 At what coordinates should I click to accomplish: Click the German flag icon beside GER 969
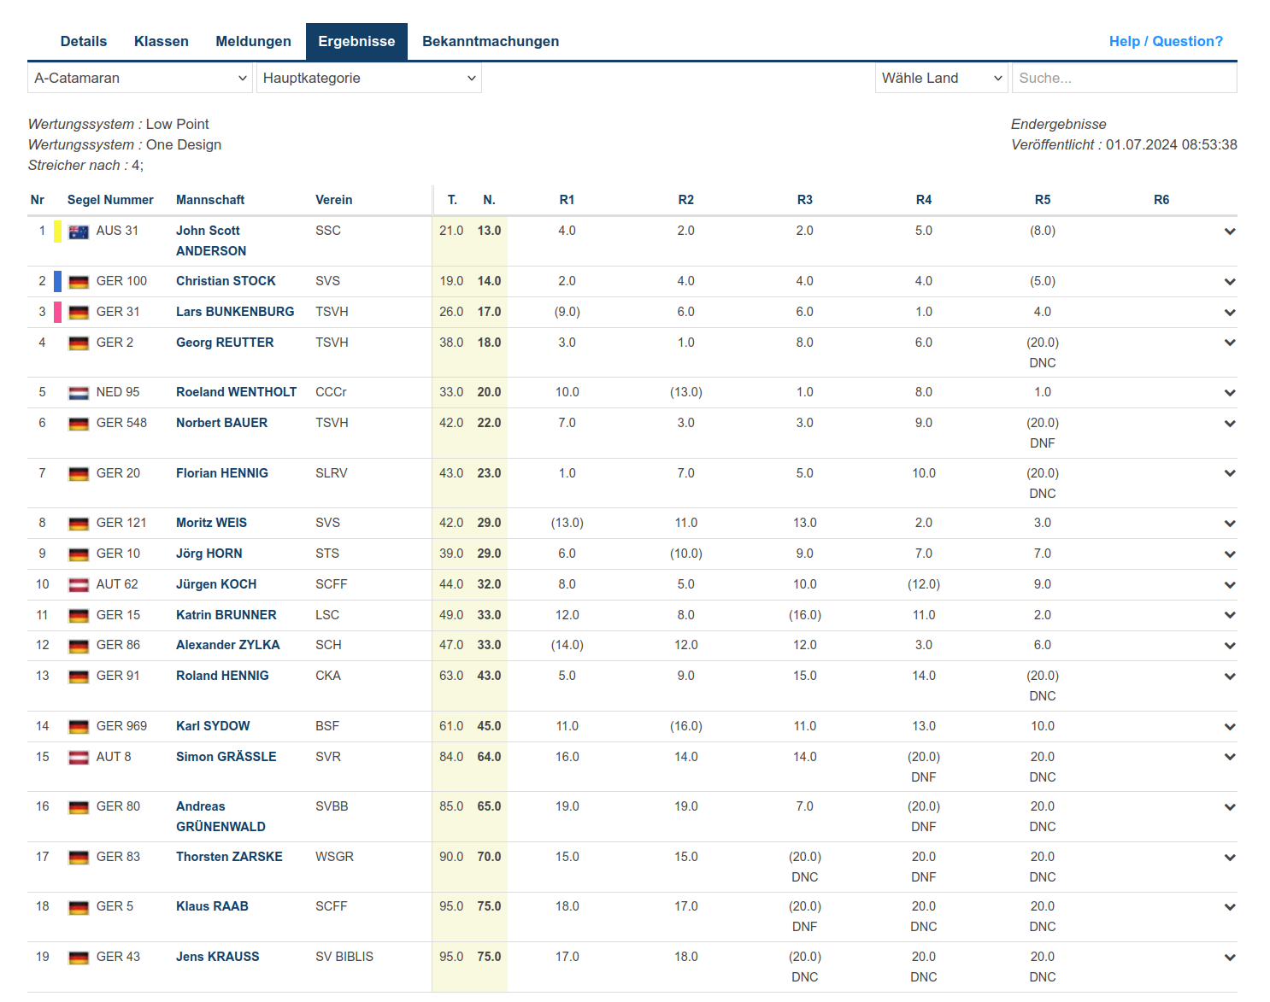coord(79,727)
